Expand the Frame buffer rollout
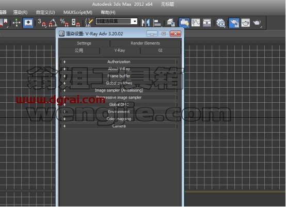286x207 pixels. [119, 76]
